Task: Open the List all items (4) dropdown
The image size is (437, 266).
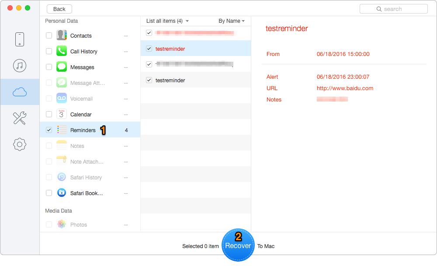Action: 167,21
